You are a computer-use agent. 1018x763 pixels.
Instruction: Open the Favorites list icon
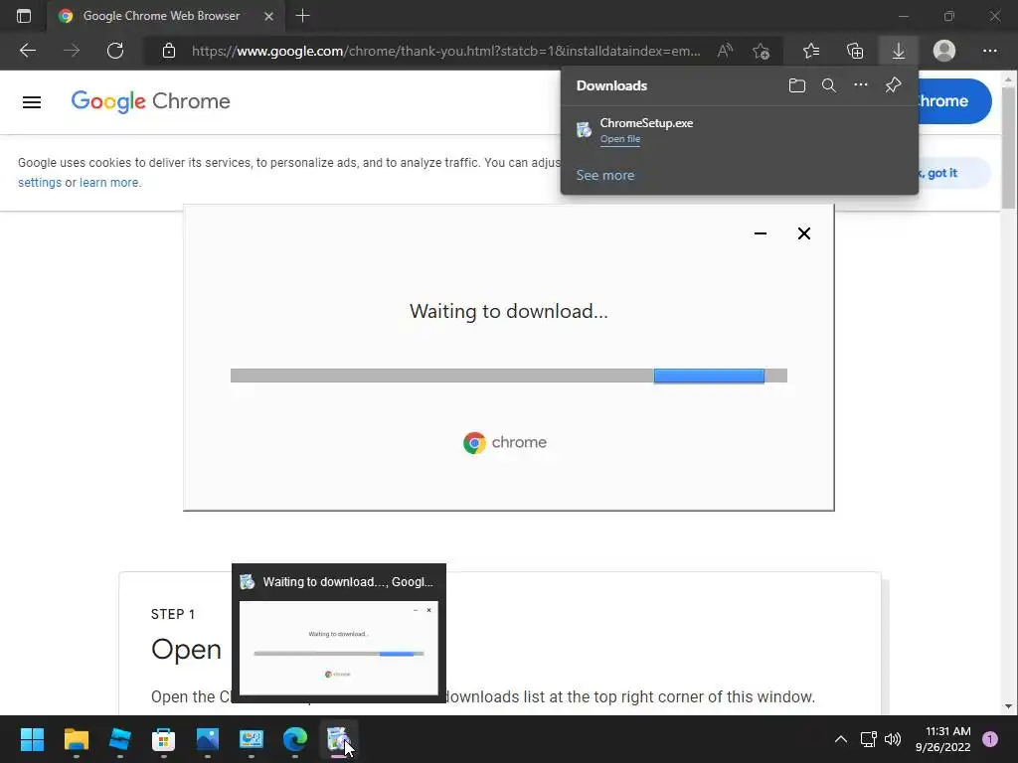(811, 51)
